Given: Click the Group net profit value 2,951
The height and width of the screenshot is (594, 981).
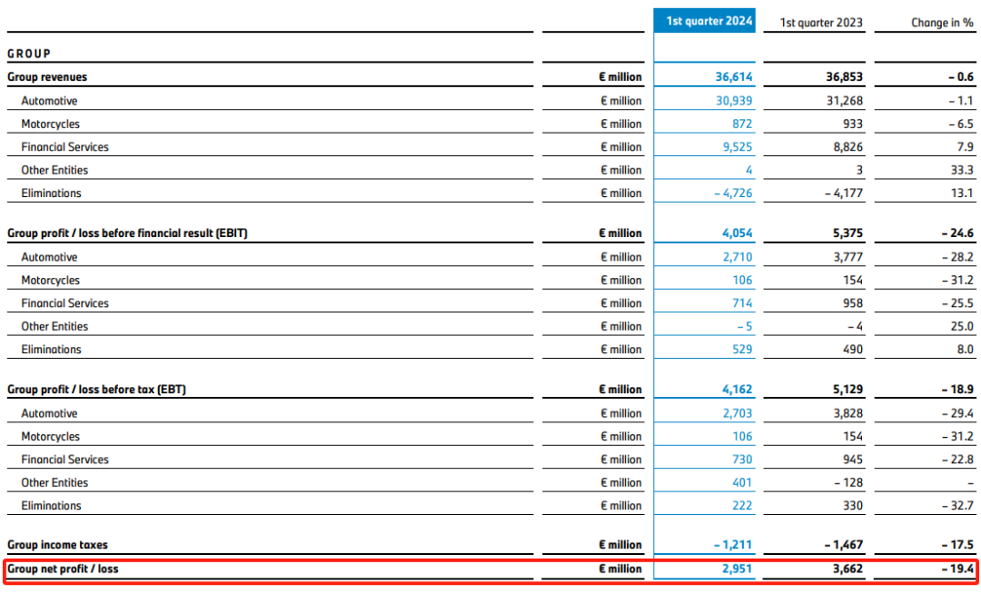Looking at the screenshot, I should (737, 569).
